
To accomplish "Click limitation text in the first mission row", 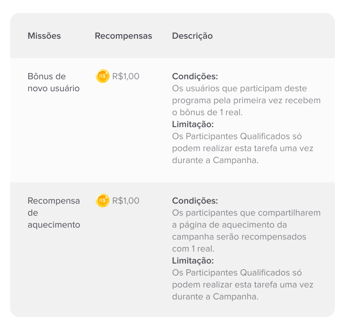I will pyautogui.click(x=242, y=148).
